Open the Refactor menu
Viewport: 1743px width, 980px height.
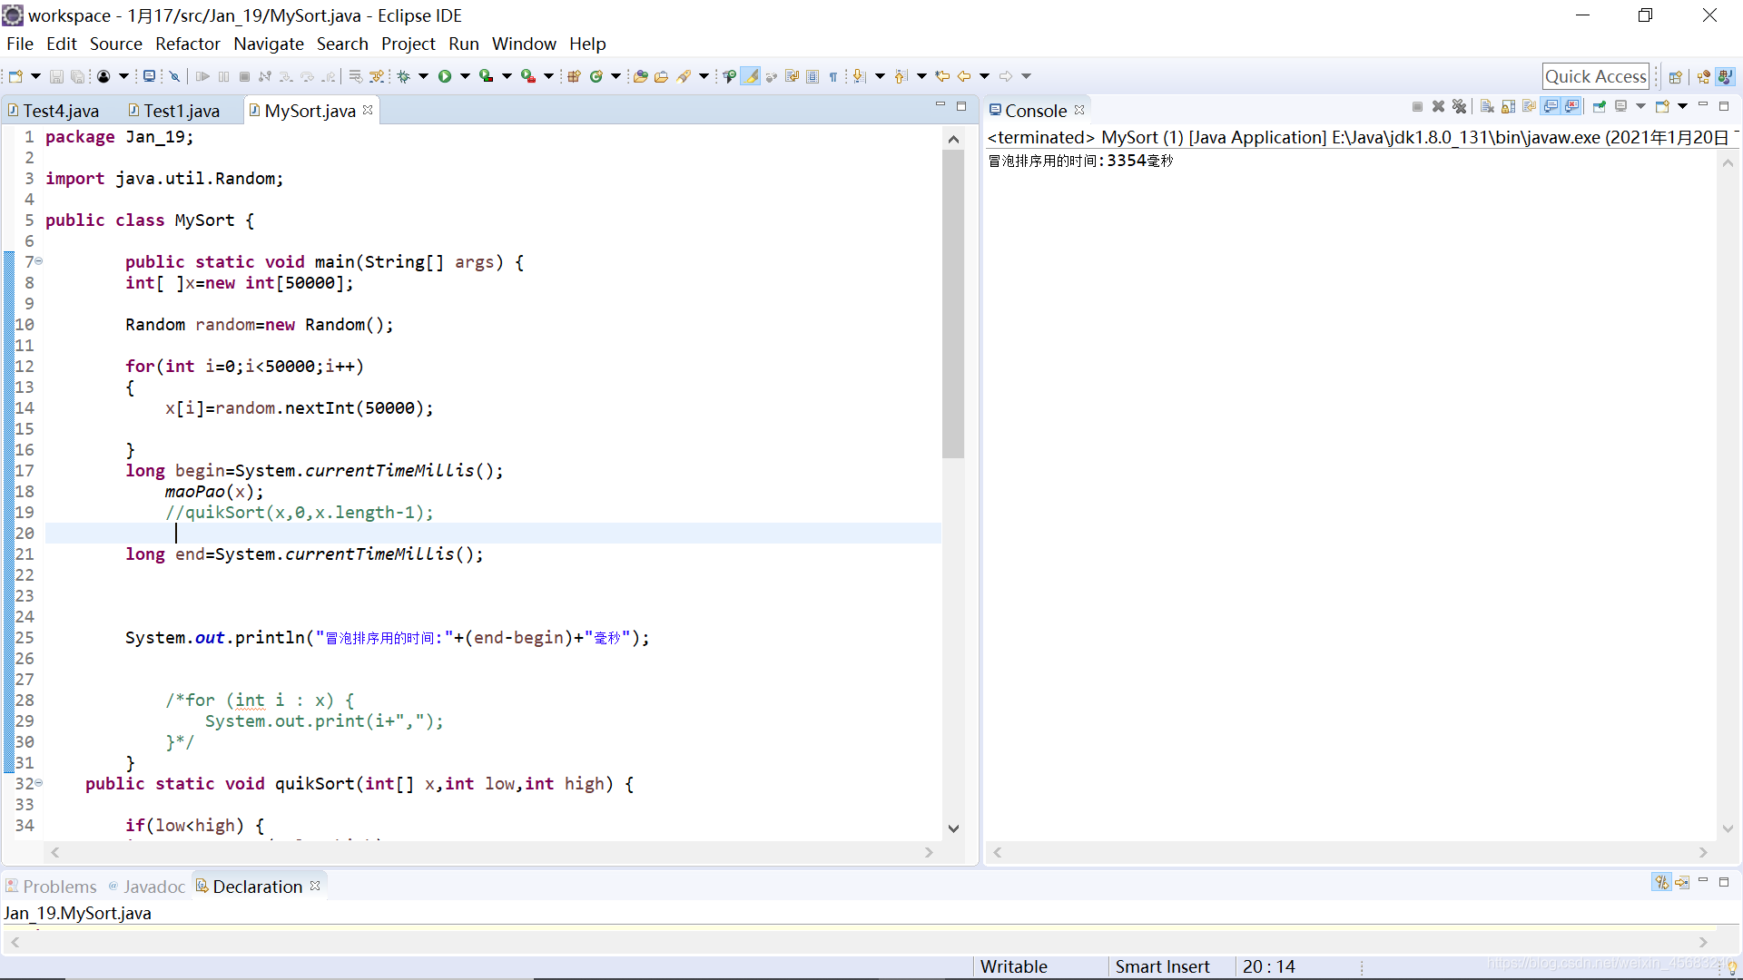187,44
